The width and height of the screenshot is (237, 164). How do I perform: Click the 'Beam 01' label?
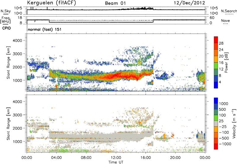click(115, 3)
